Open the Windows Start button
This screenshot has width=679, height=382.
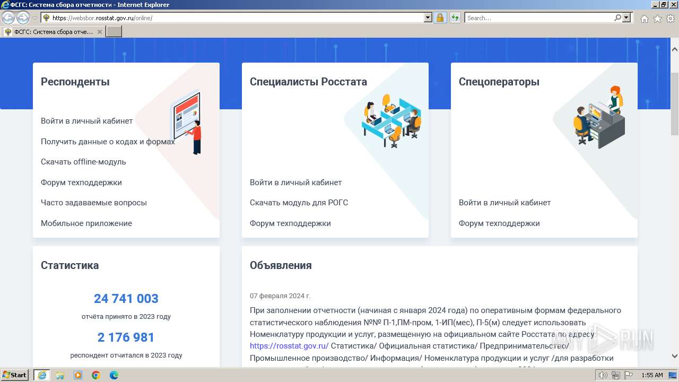coord(15,375)
